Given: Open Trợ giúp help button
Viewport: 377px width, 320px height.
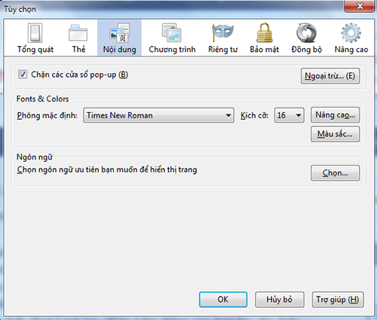Looking at the screenshot, I should coord(338,300).
